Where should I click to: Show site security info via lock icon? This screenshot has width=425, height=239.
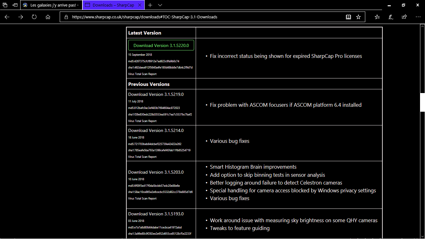(x=66, y=17)
